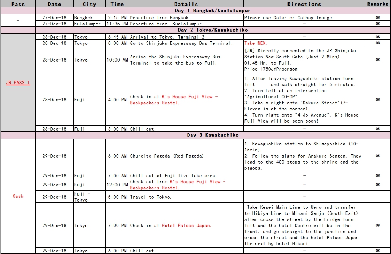Viewport: 391px width, 254px height.
Task: Select Please use Qatar or Cathay lounge cell
Action: point(304,17)
